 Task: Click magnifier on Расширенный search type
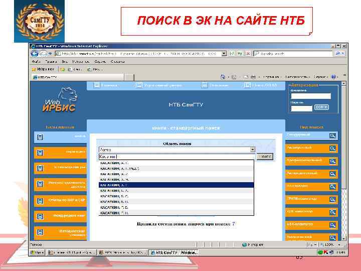(x=332, y=149)
